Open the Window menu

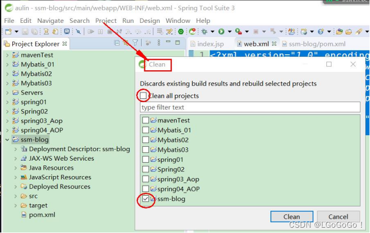[178, 21]
